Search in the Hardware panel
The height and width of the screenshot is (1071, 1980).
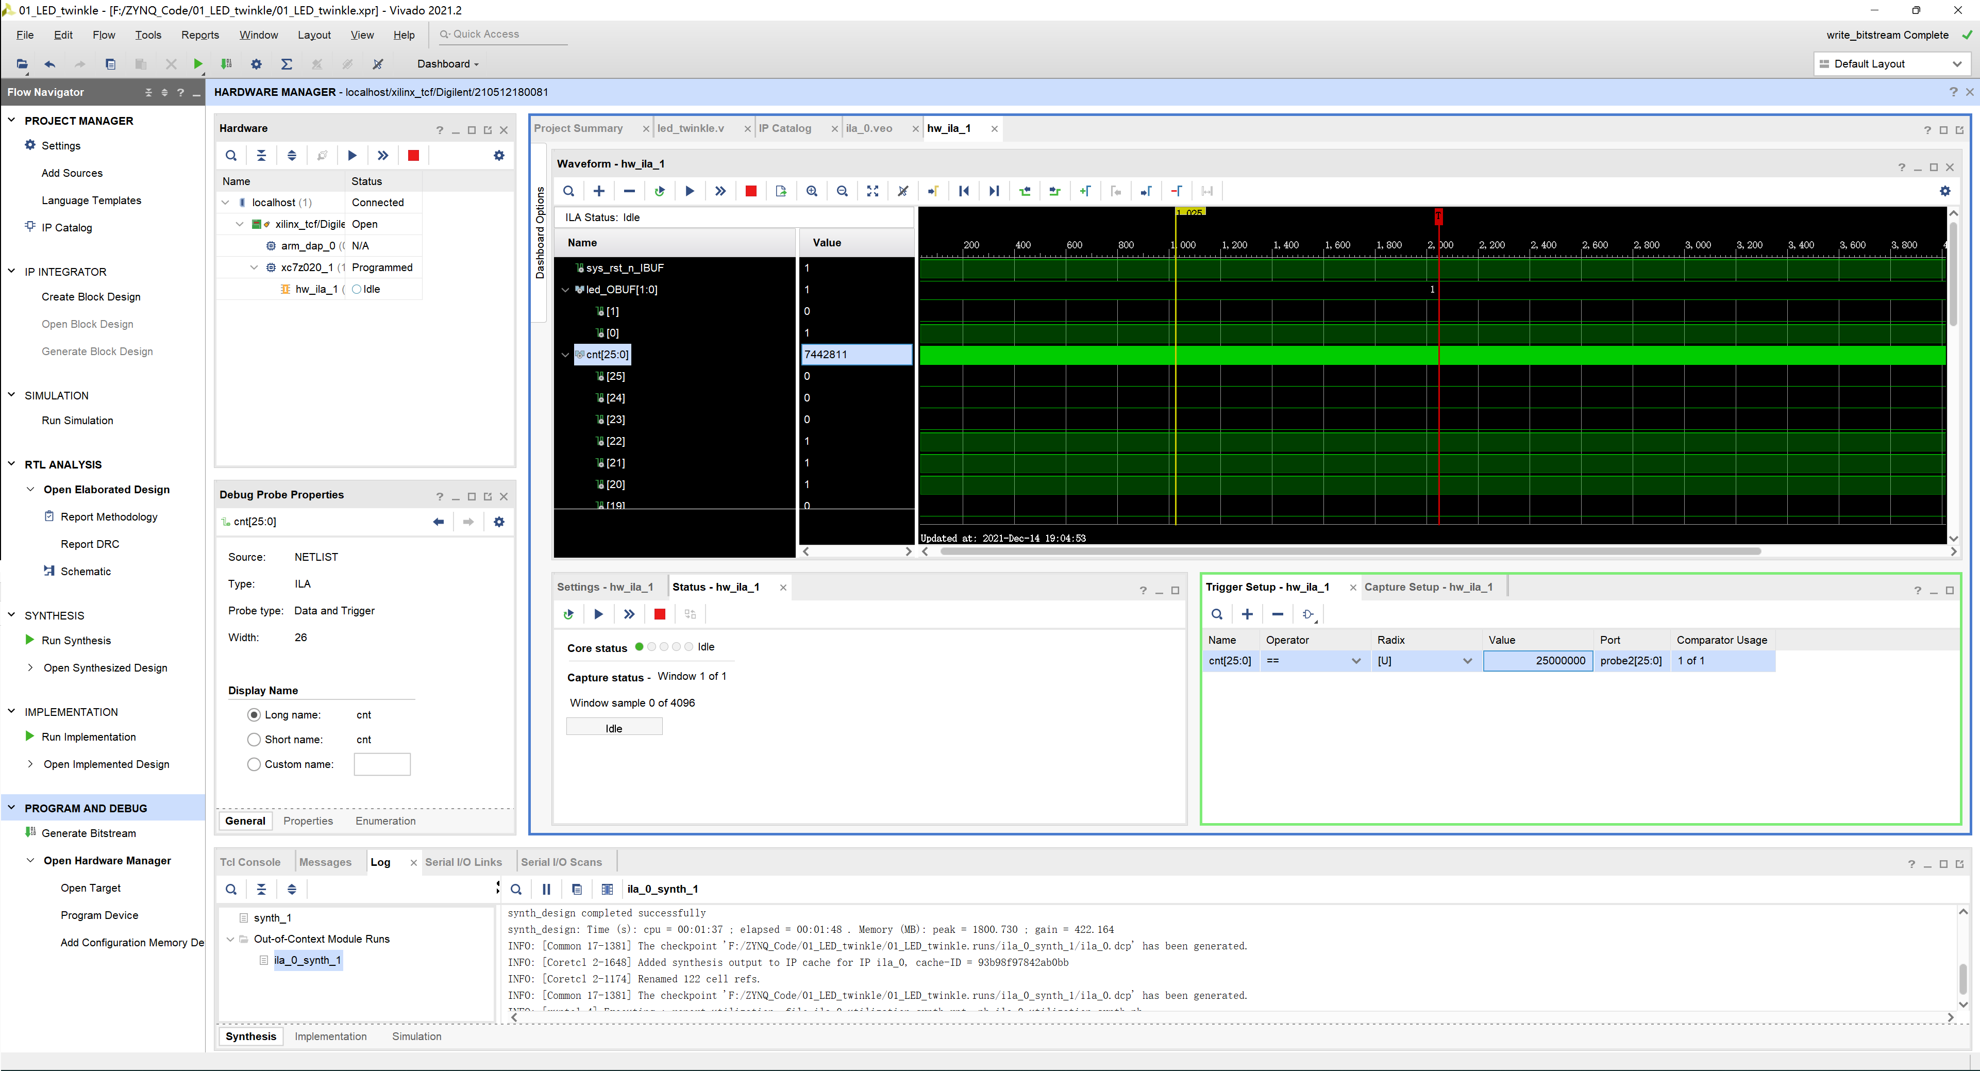click(231, 155)
